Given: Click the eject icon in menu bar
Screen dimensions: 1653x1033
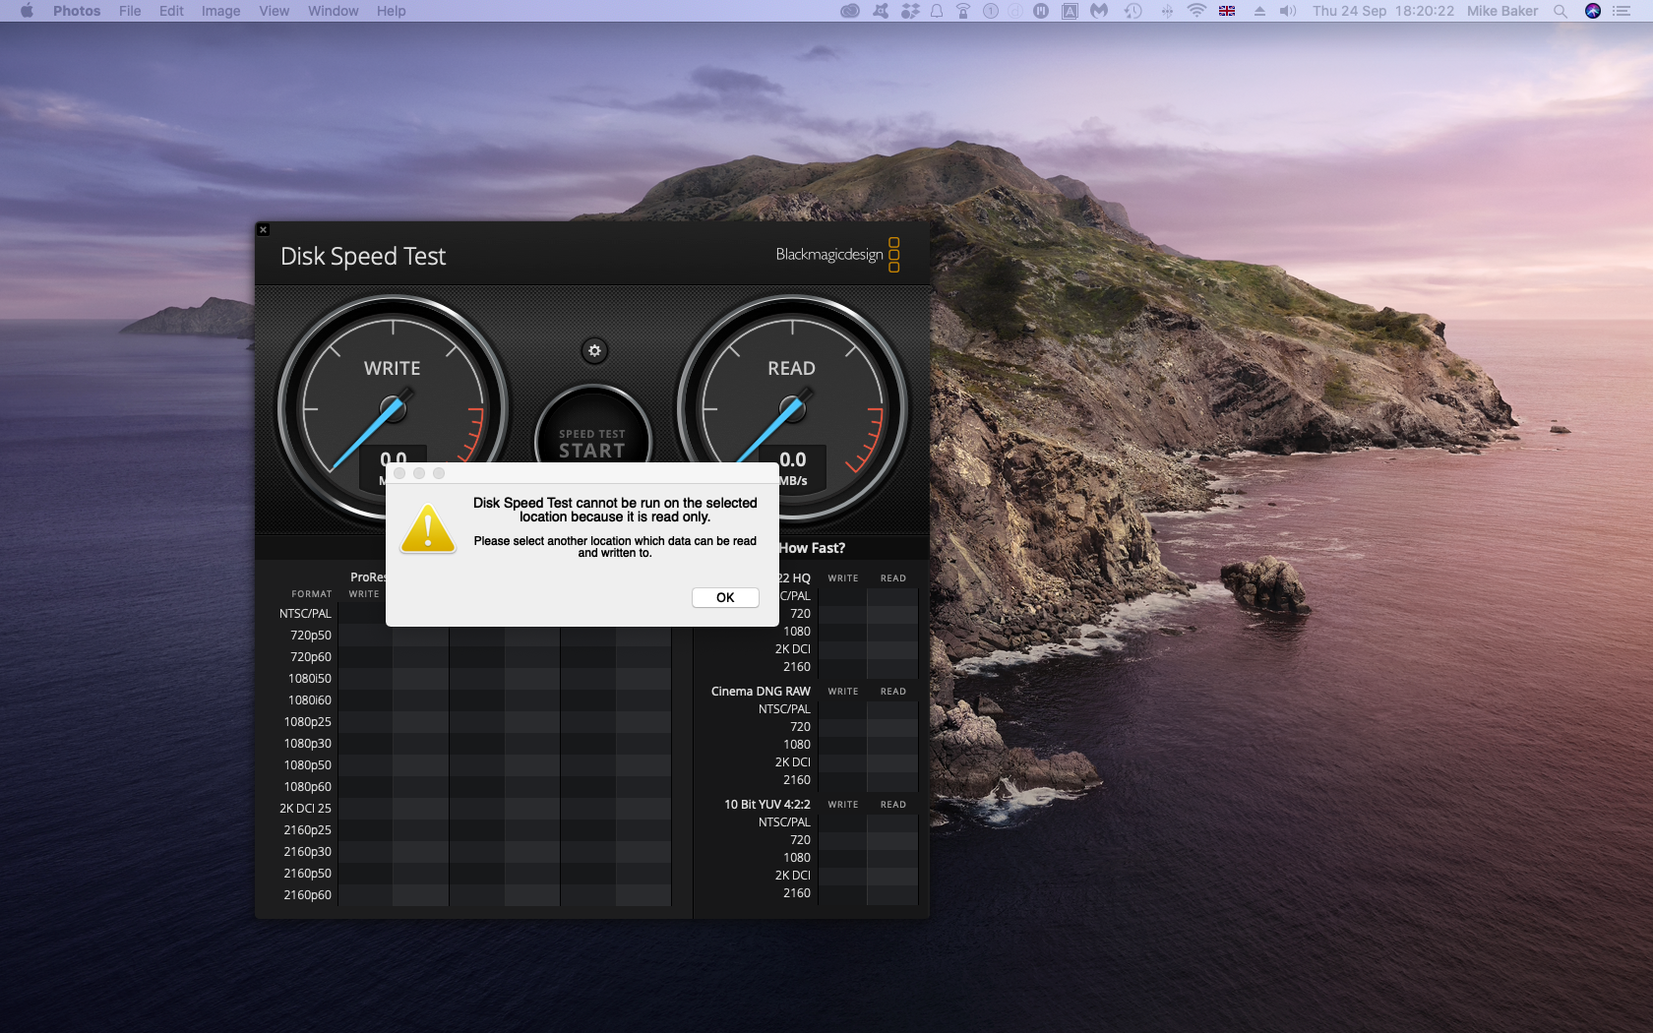Looking at the screenshot, I should 1259,11.
